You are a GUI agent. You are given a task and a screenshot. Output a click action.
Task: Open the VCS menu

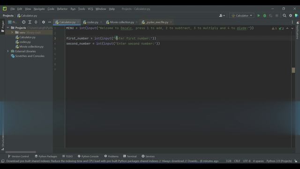click(x=90, y=9)
